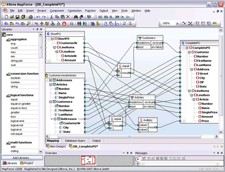Screen dimensions: 225x172
Task: Select XSLT2 as the output language
Action: coord(106,17)
